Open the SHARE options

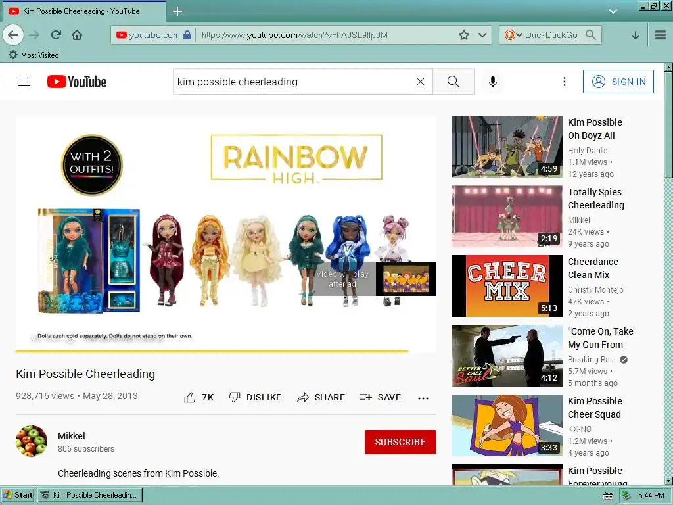point(321,398)
